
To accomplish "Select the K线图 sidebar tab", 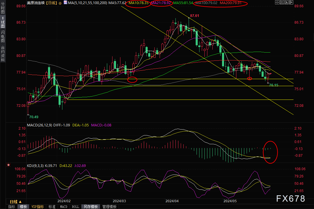I will 3,22.
